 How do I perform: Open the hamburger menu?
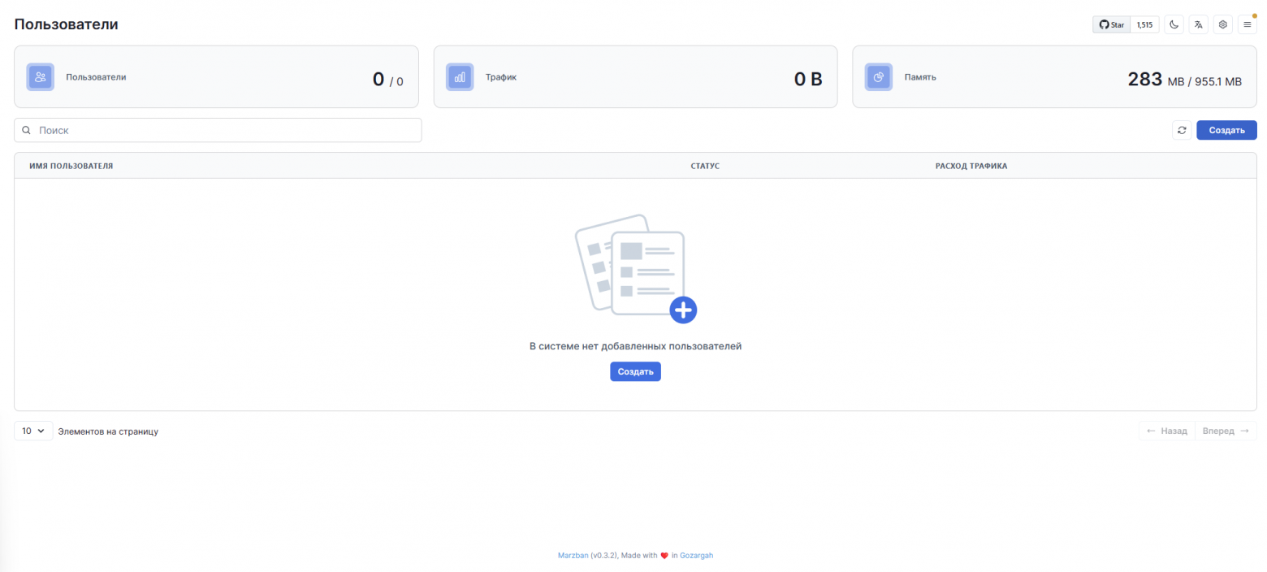pyautogui.click(x=1247, y=24)
